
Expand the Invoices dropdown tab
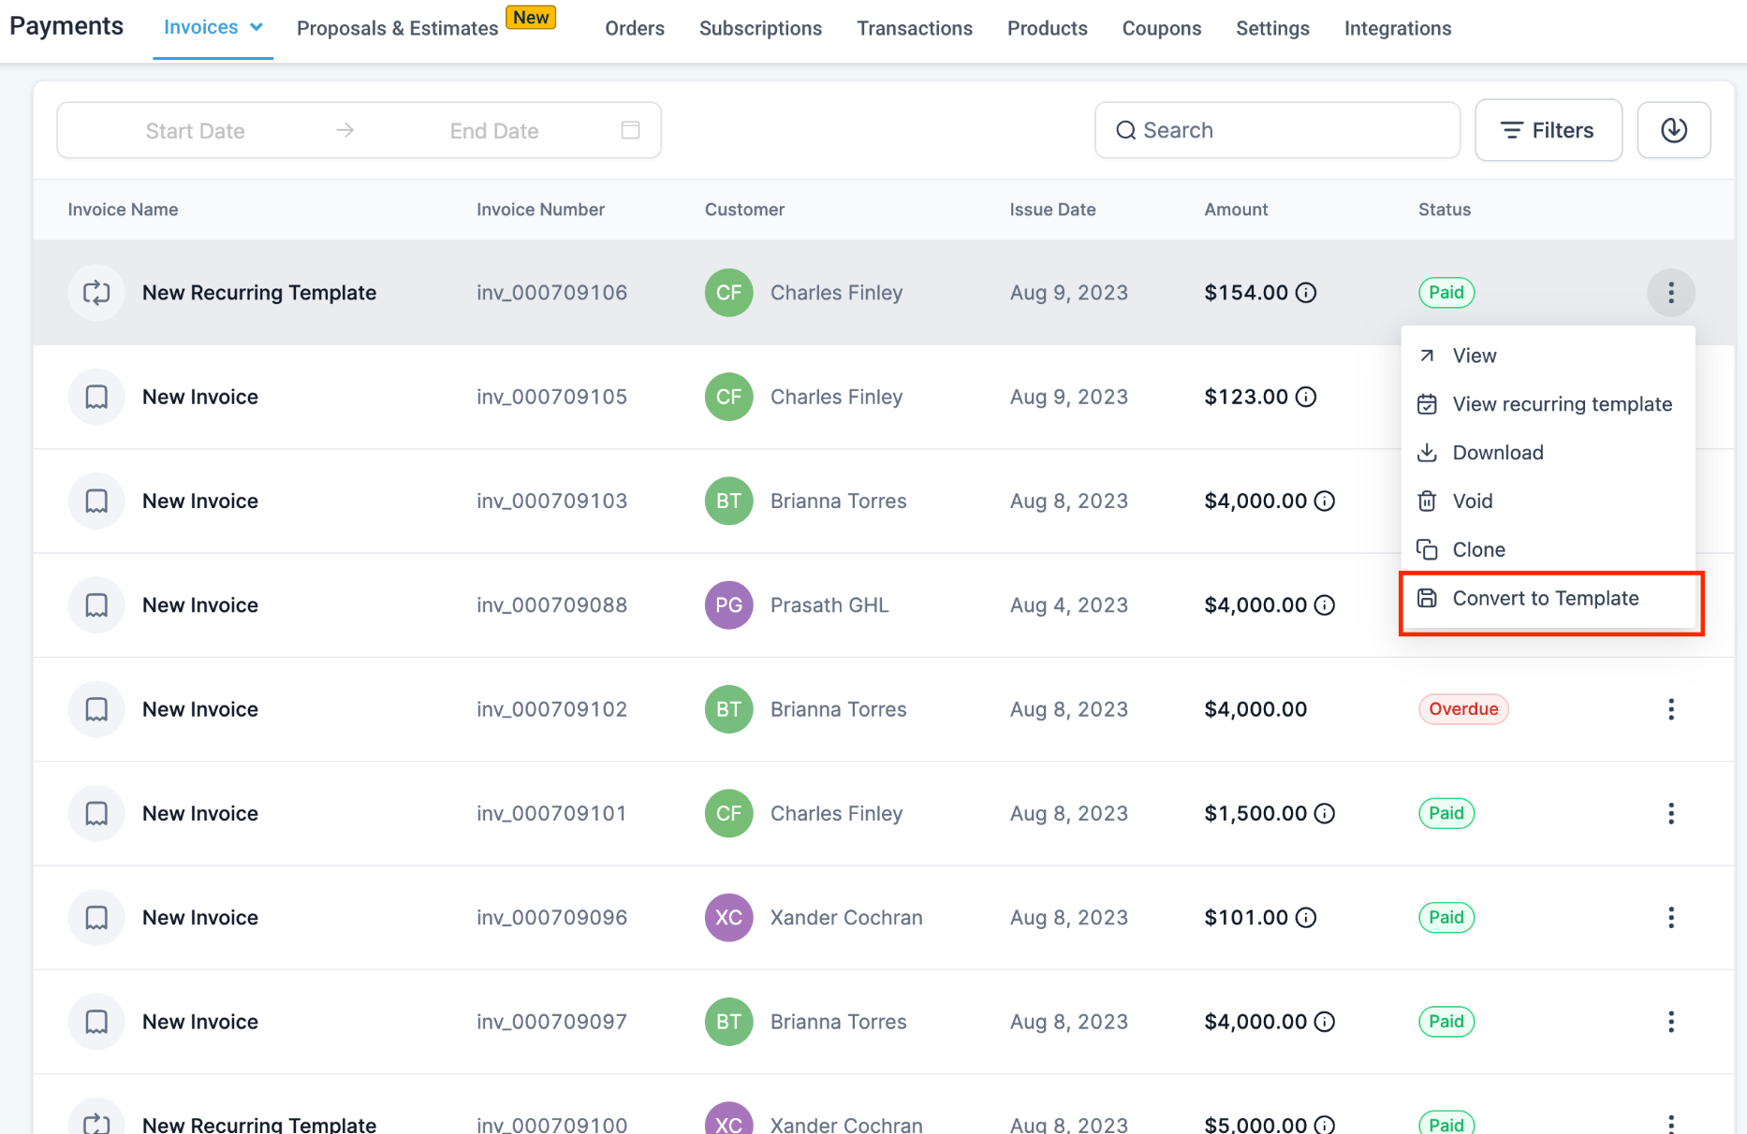coord(213,28)
